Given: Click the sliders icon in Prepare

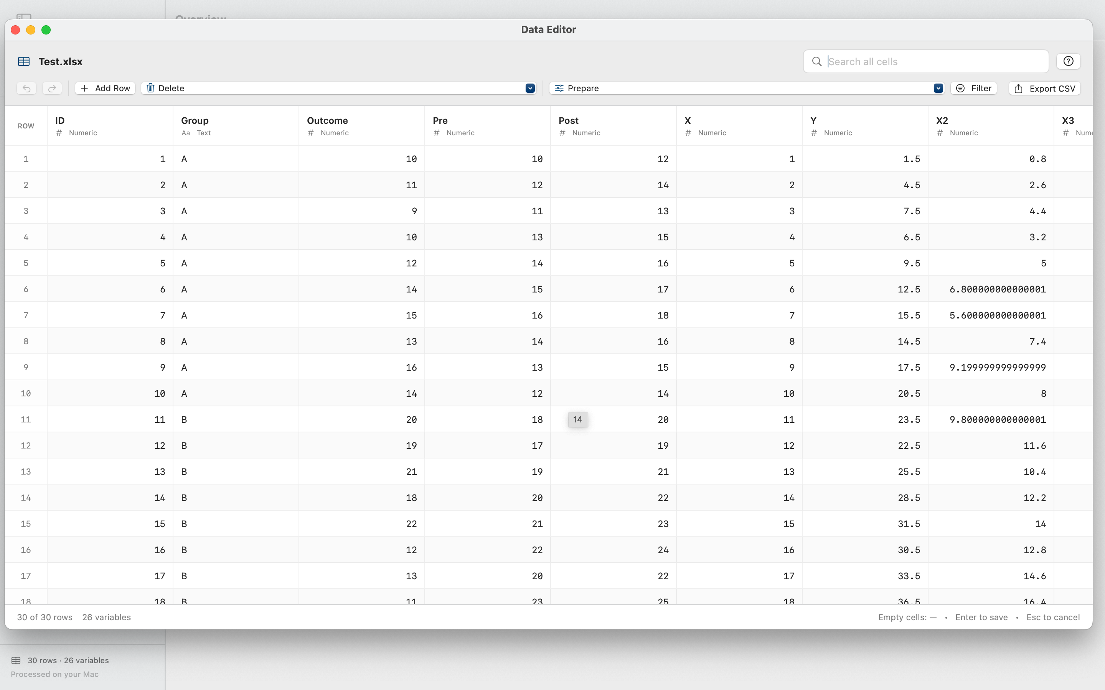Looking at the screenshot, I should pyautogui.click(x=559, y=88).
